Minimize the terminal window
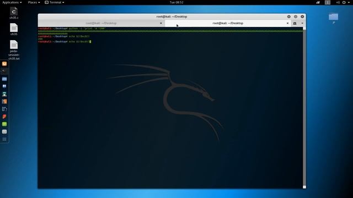This screenshot has height=198, width=353. click(x=289, y=16)
